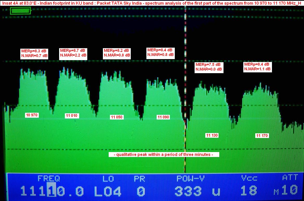
Task: Select the ATT value M10
Action: pos(286,191)
